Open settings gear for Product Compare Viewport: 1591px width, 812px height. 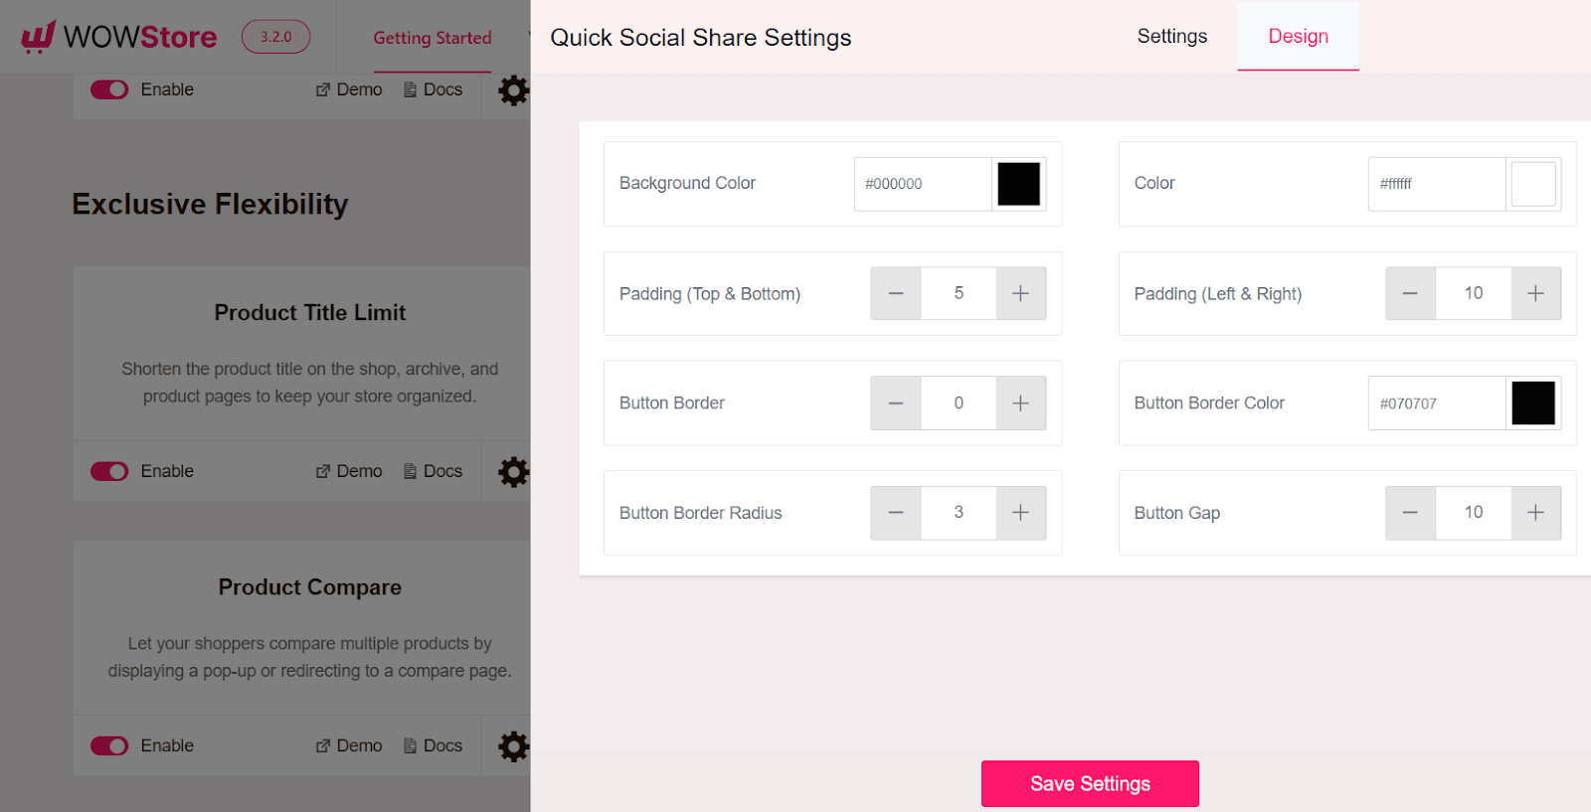(x=513, y=745)
